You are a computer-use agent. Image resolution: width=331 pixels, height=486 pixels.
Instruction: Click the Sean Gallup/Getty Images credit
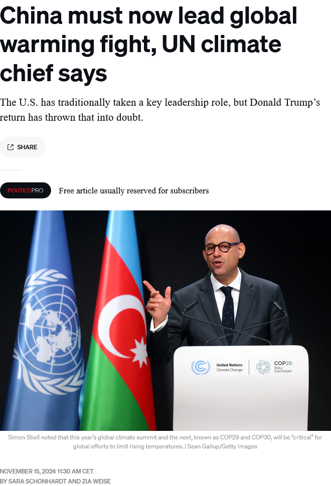[x=222, y=446]
